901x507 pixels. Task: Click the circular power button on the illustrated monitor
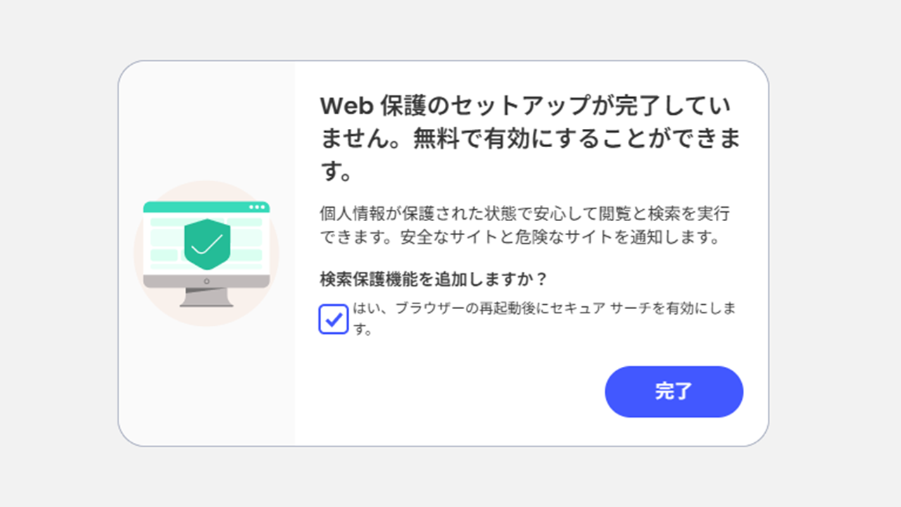point(206,280)
